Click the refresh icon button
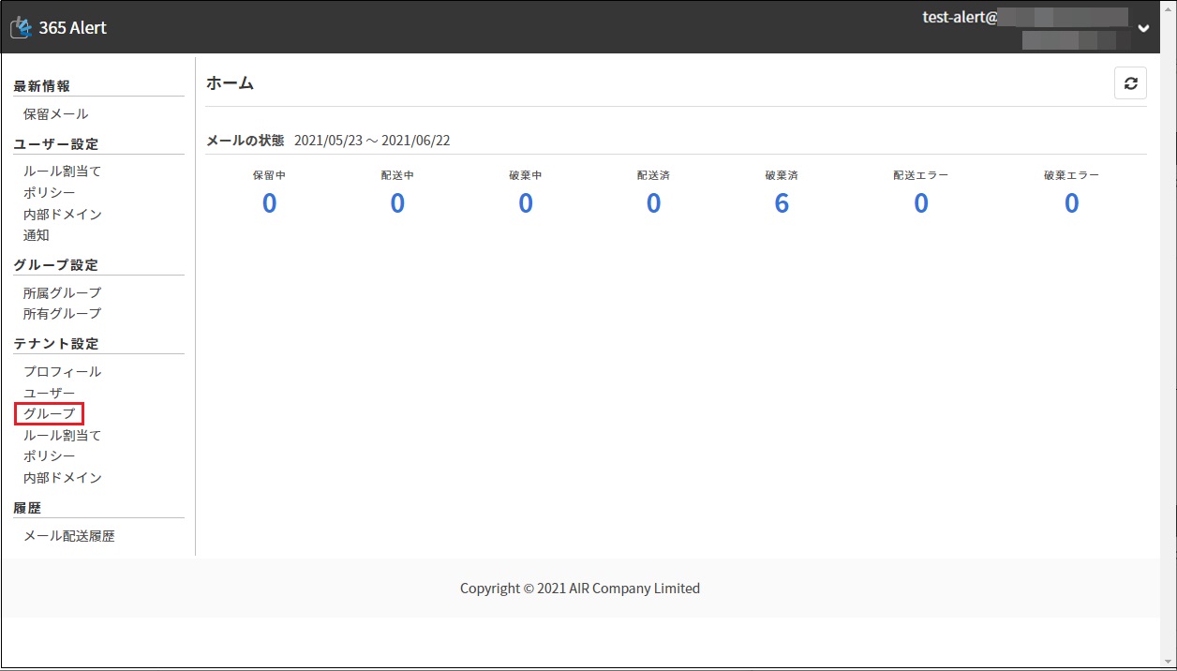 pyautogui.click(x=1130, y=83)
